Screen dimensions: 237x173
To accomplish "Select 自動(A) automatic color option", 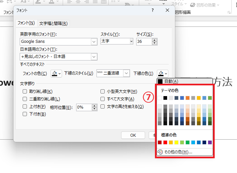I will point(185,81).
